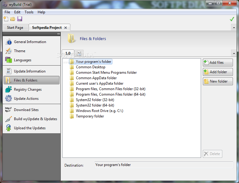
Task: Click the green checkmark status icon
Action: [232, 19]
